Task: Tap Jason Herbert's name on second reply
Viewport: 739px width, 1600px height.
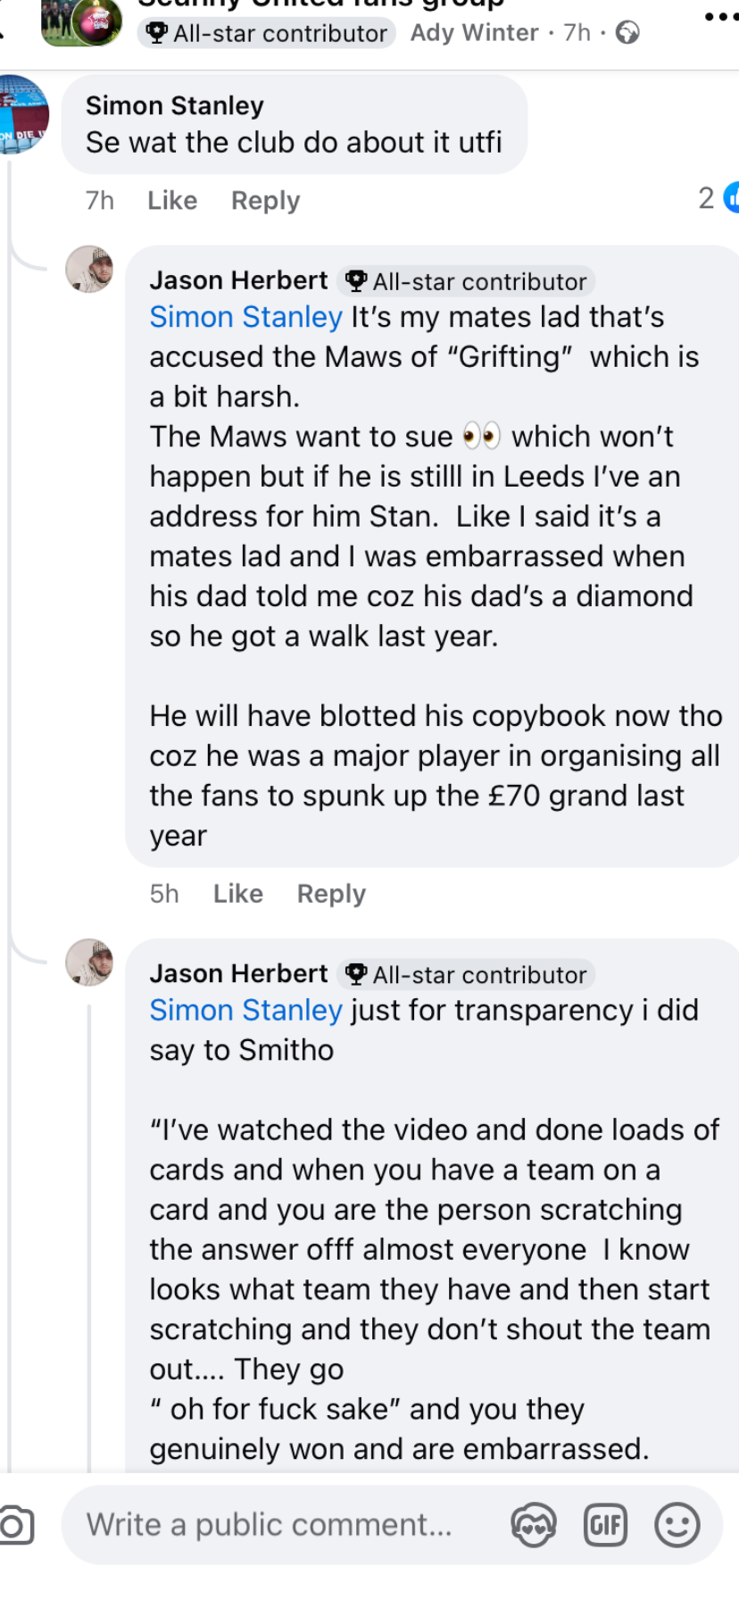Action: pos(238,973)
